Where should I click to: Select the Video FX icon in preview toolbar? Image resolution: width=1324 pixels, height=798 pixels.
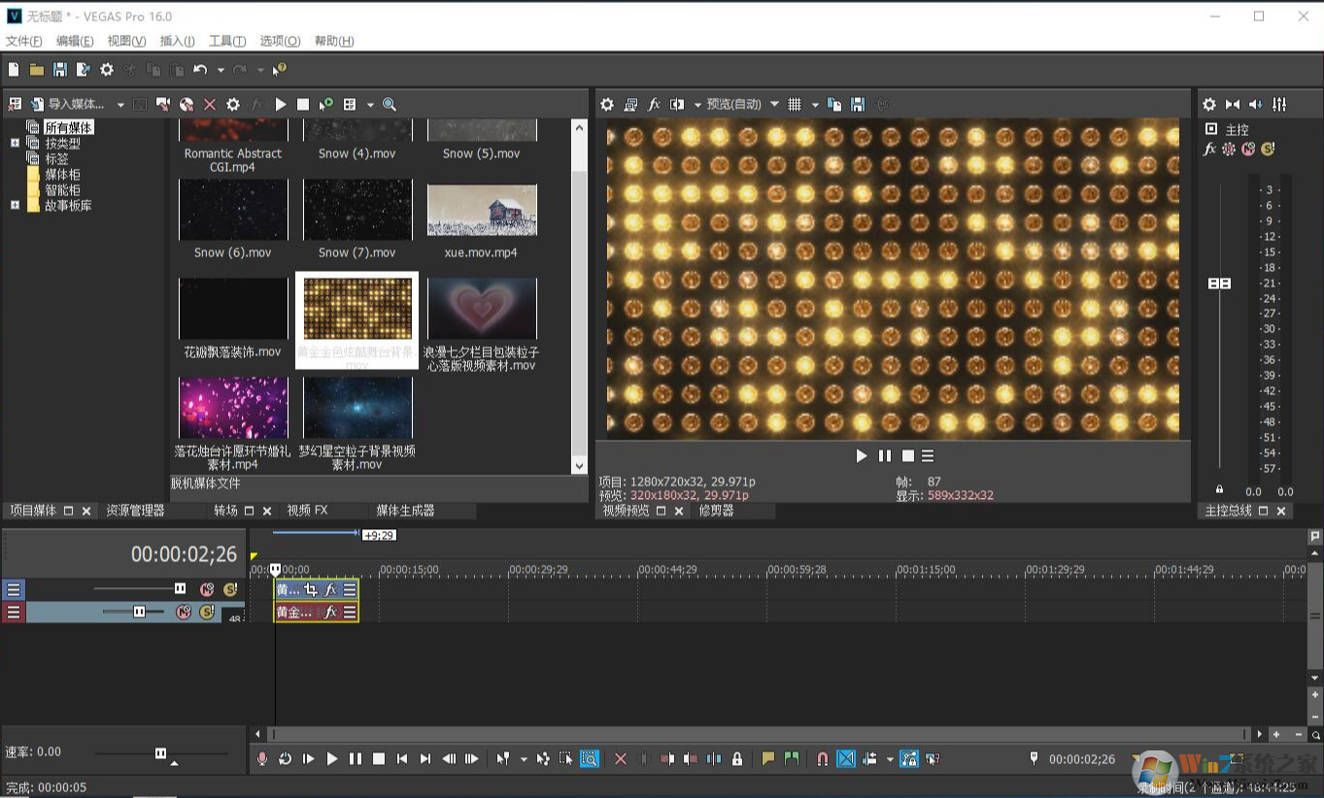coord(655,104)
